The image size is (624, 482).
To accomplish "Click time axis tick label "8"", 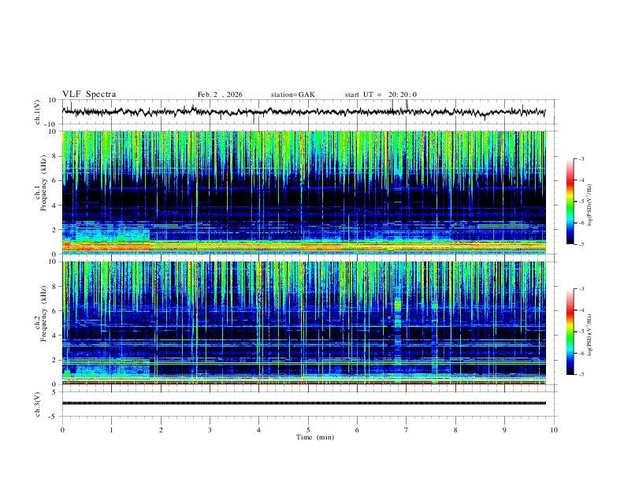I will tap(455, 430).
